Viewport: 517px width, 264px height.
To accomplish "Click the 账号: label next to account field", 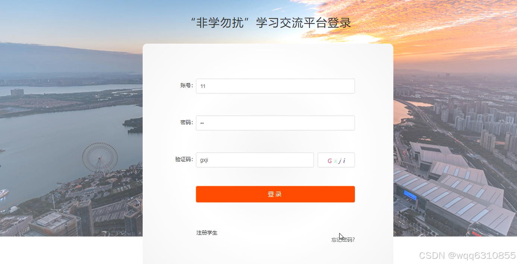I will tap(185, 86).
